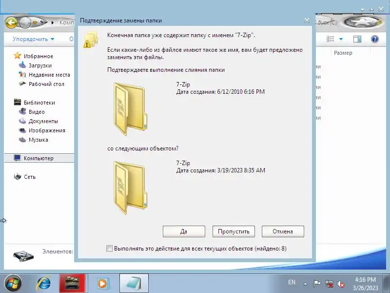Select Библиотеки in navigation pane

point(39,103)
